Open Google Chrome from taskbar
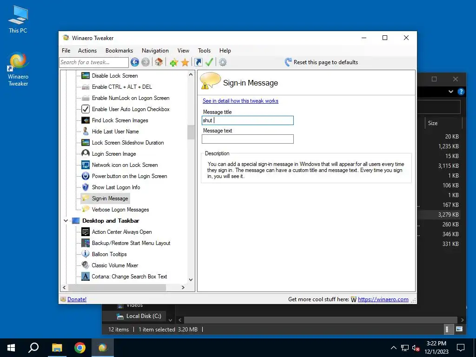 coord(80,348)
